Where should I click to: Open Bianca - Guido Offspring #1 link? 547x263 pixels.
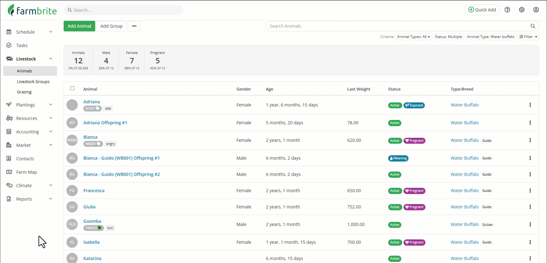(121, 158)
